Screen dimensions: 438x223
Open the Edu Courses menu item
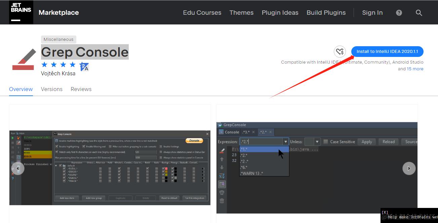pyautogui.click(x=202, y=13)
